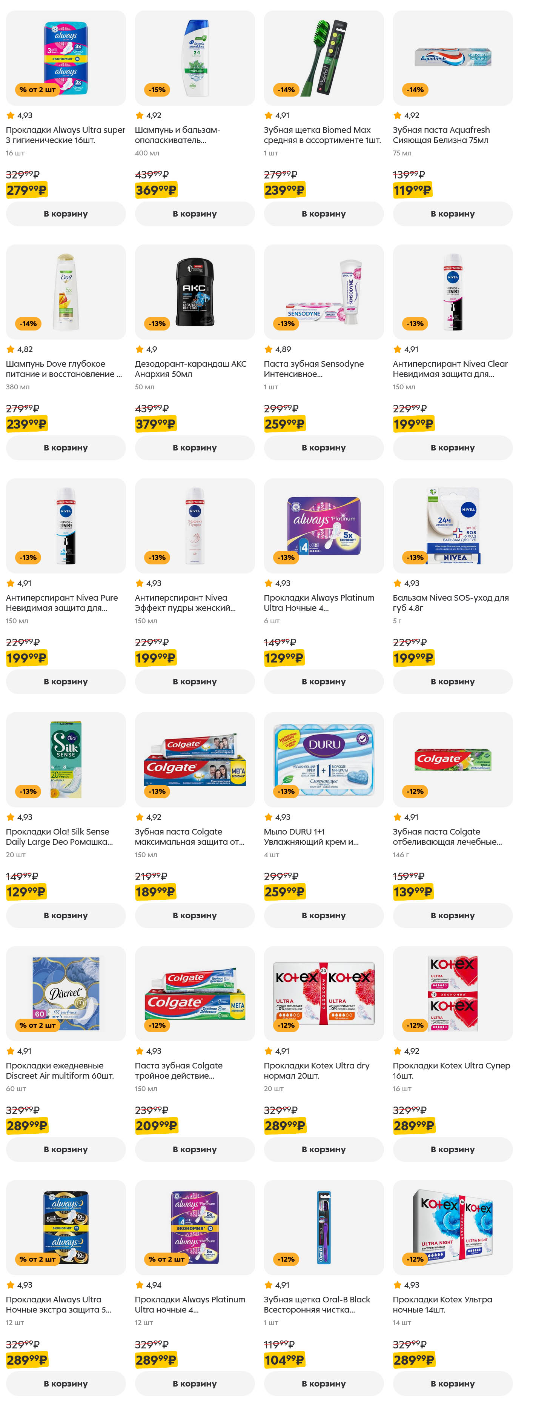Open the AXE Анархия deodorant image

pyautogui.click(x=195, y=292)
